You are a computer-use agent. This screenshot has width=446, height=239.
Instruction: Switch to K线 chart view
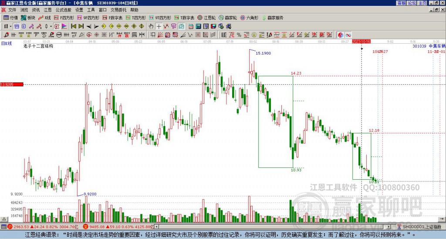[44, 17]
